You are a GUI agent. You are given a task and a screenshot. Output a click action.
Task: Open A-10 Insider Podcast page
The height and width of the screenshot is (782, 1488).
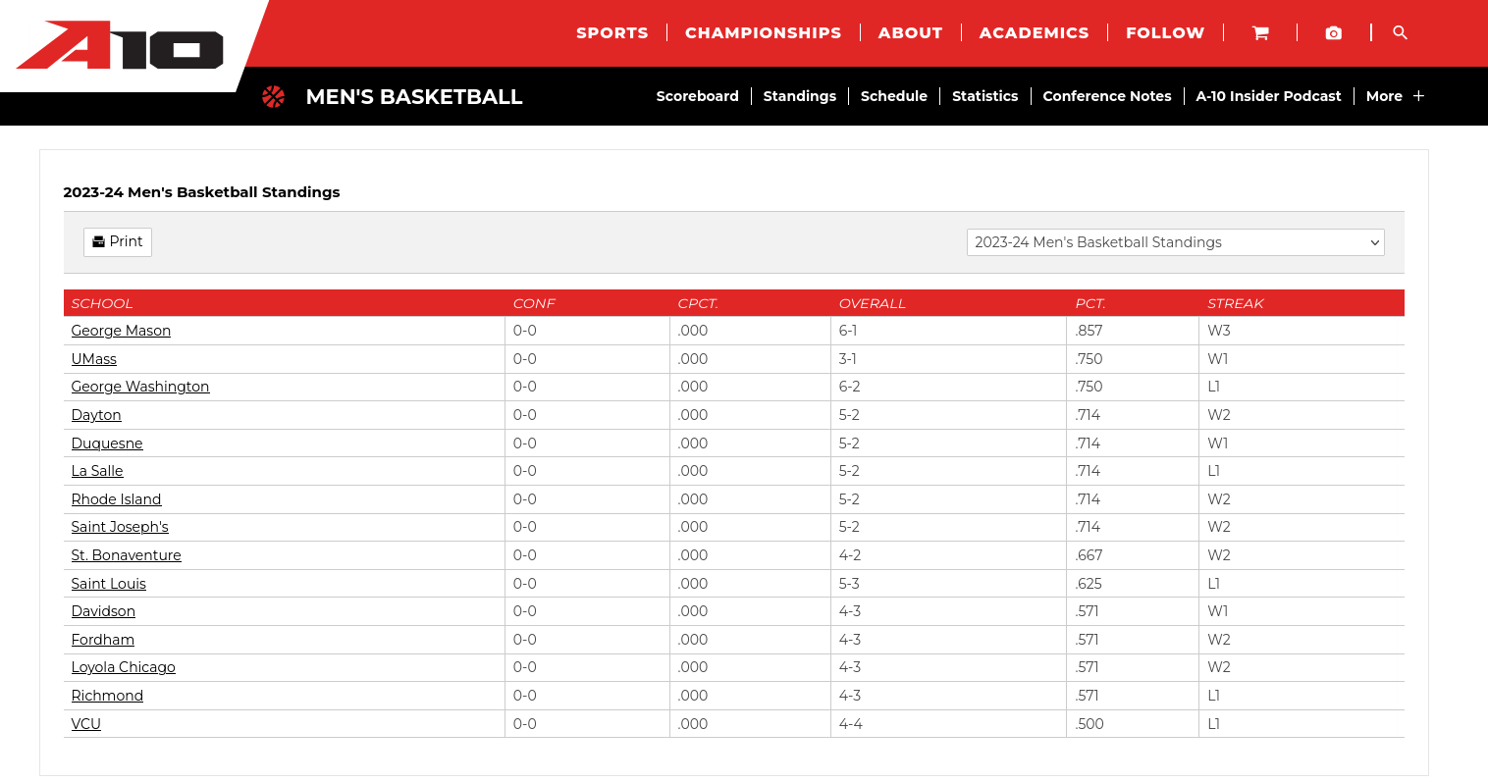click(x=1268, y=96)
